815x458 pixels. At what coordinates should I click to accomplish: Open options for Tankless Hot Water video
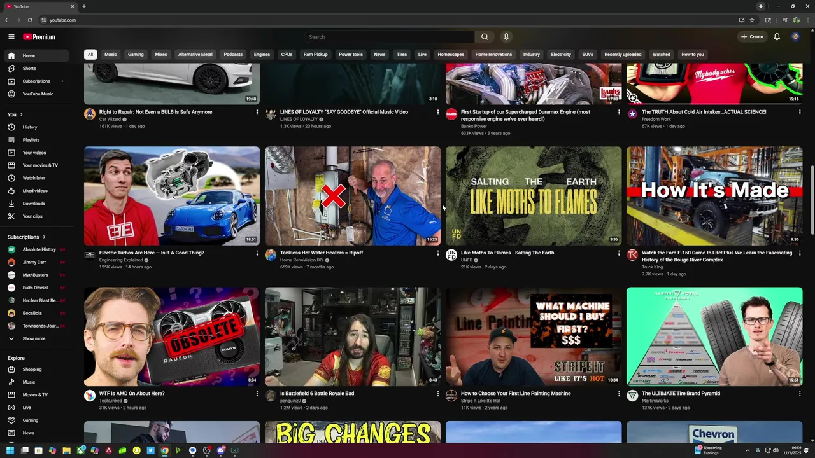pos(437,253)
